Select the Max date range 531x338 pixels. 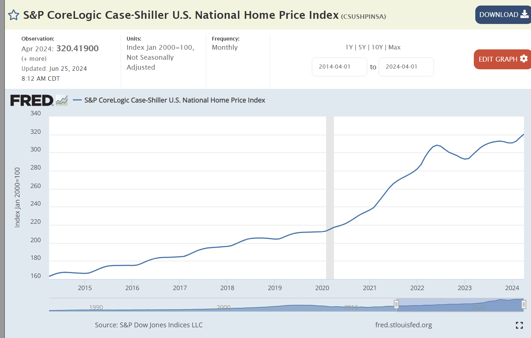click(394, 47)
